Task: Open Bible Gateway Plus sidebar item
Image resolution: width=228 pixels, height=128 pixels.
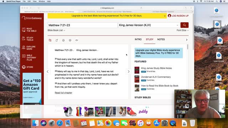Action: (29, 58)
